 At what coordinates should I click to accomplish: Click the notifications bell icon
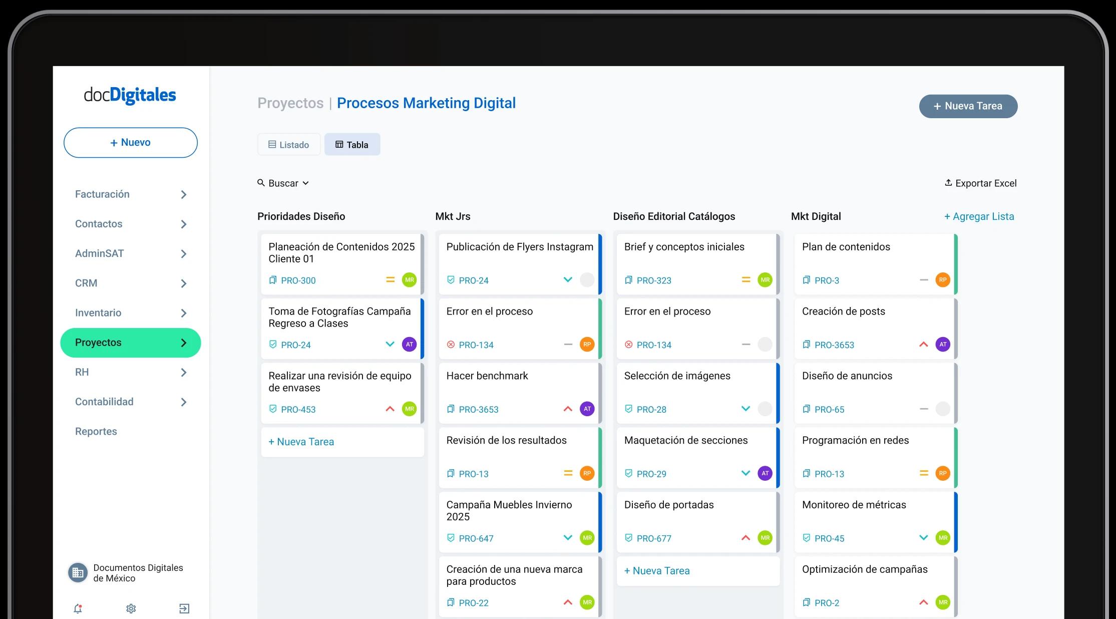coord(78,608)
